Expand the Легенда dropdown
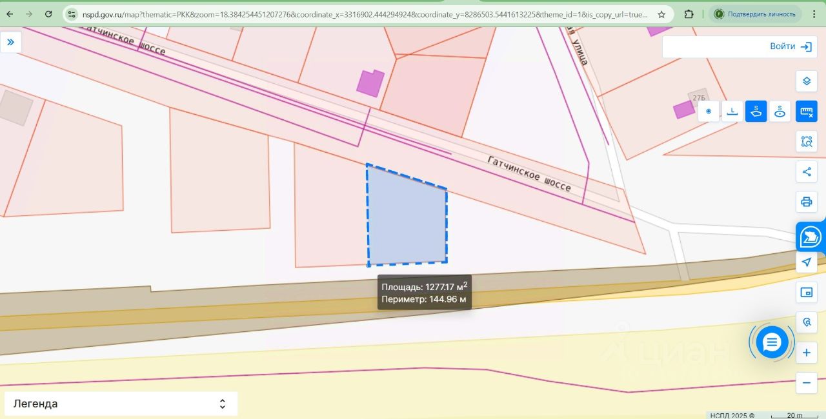 coord(121,404)
